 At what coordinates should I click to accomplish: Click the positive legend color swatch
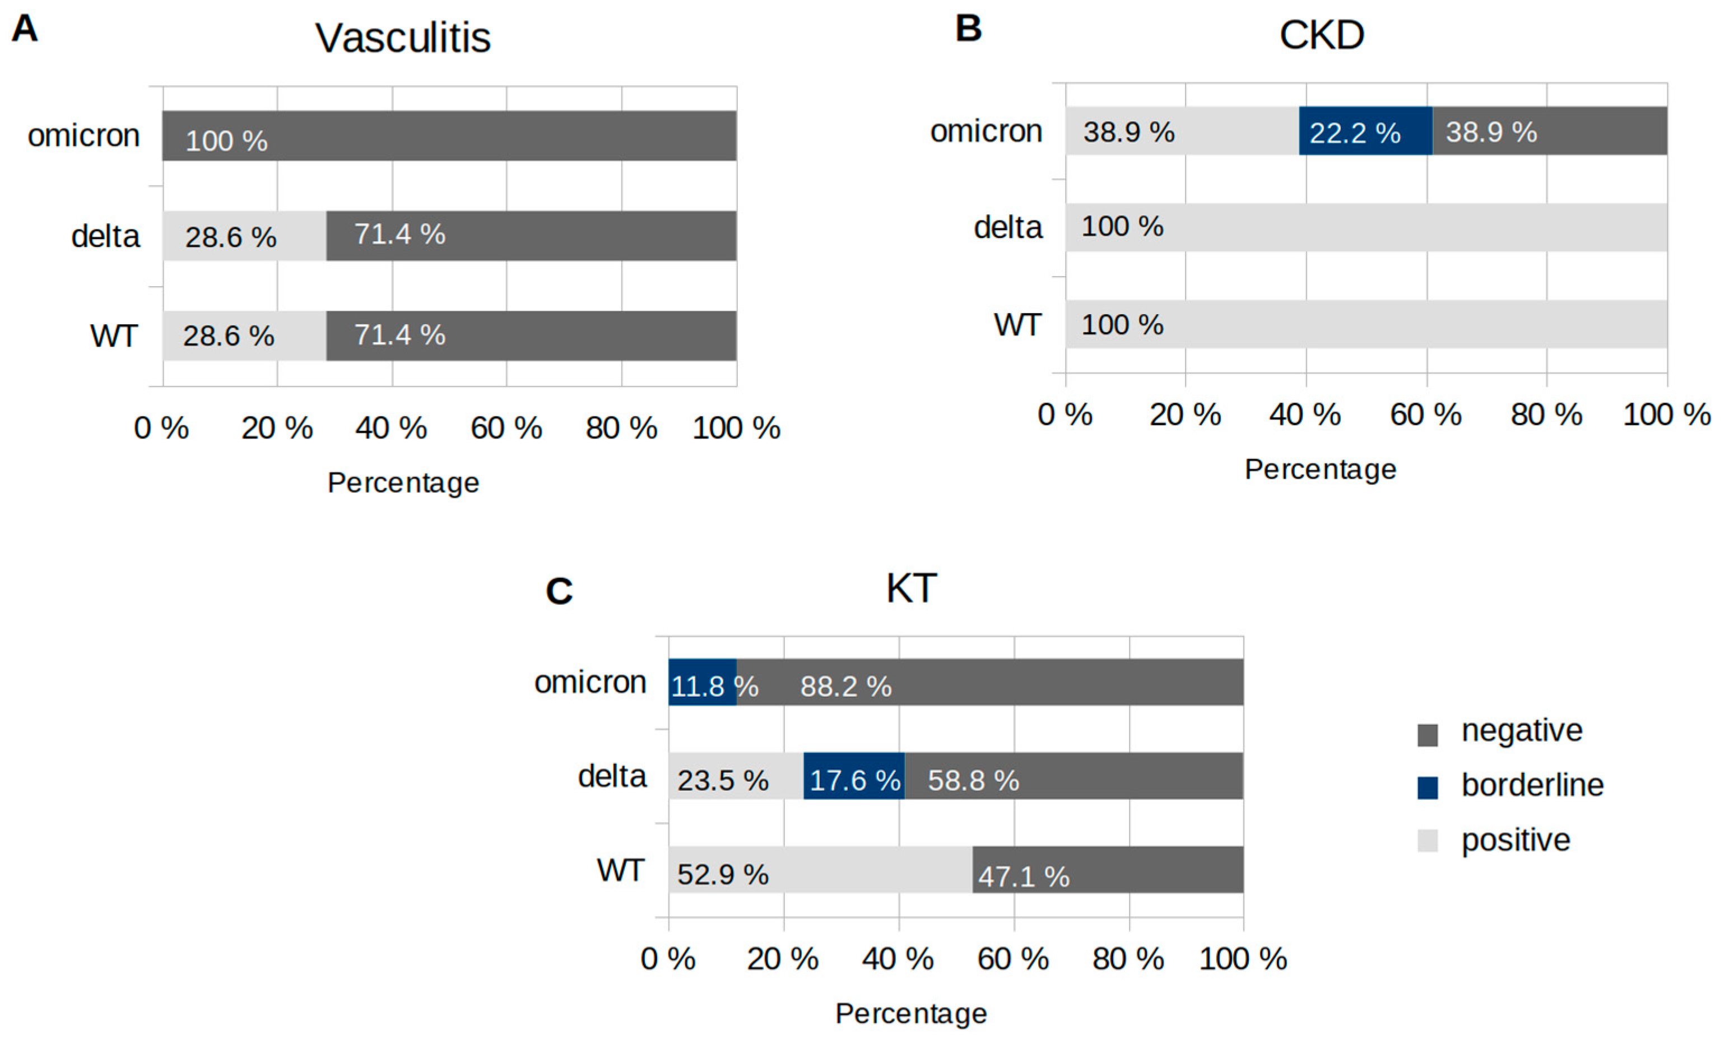pyautogui.click(x=1428, y=841)
